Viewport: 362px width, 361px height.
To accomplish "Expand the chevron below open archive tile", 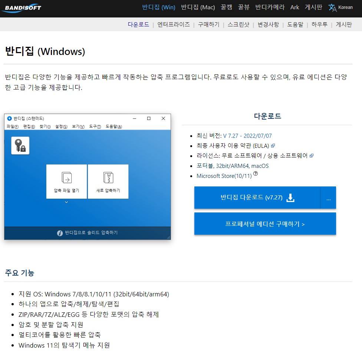I will point(66,202).
